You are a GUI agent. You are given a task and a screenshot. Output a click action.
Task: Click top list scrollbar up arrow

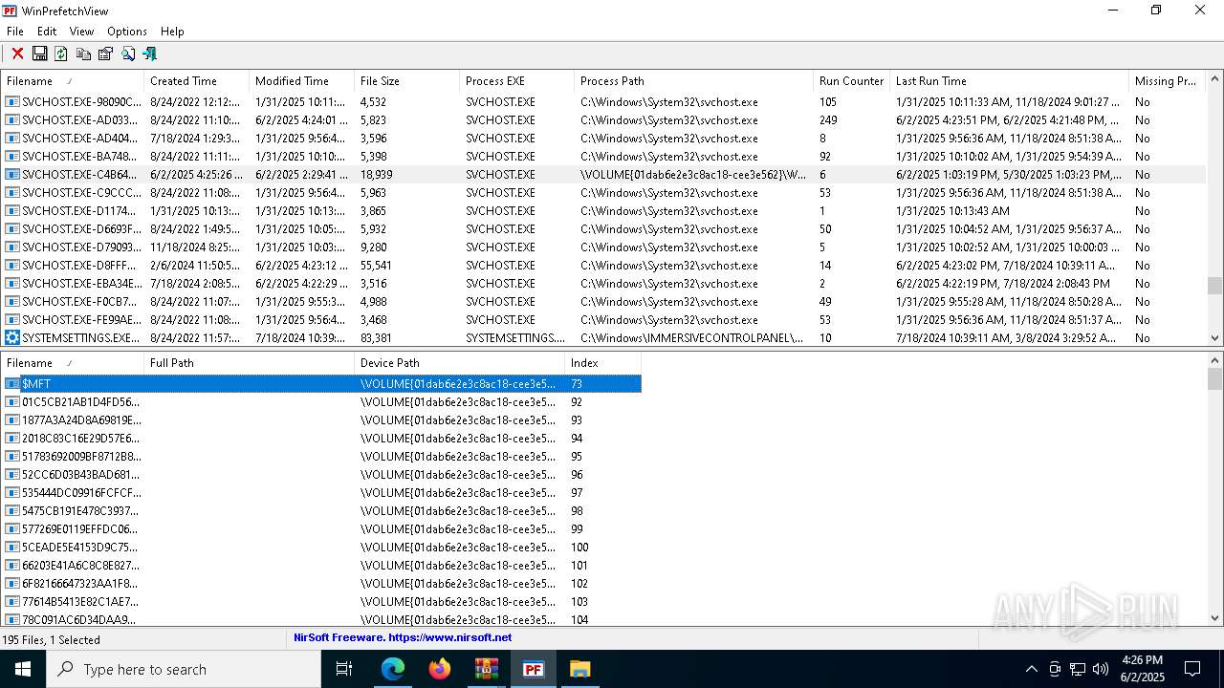pyautogui.click(x=1215, y=80)
